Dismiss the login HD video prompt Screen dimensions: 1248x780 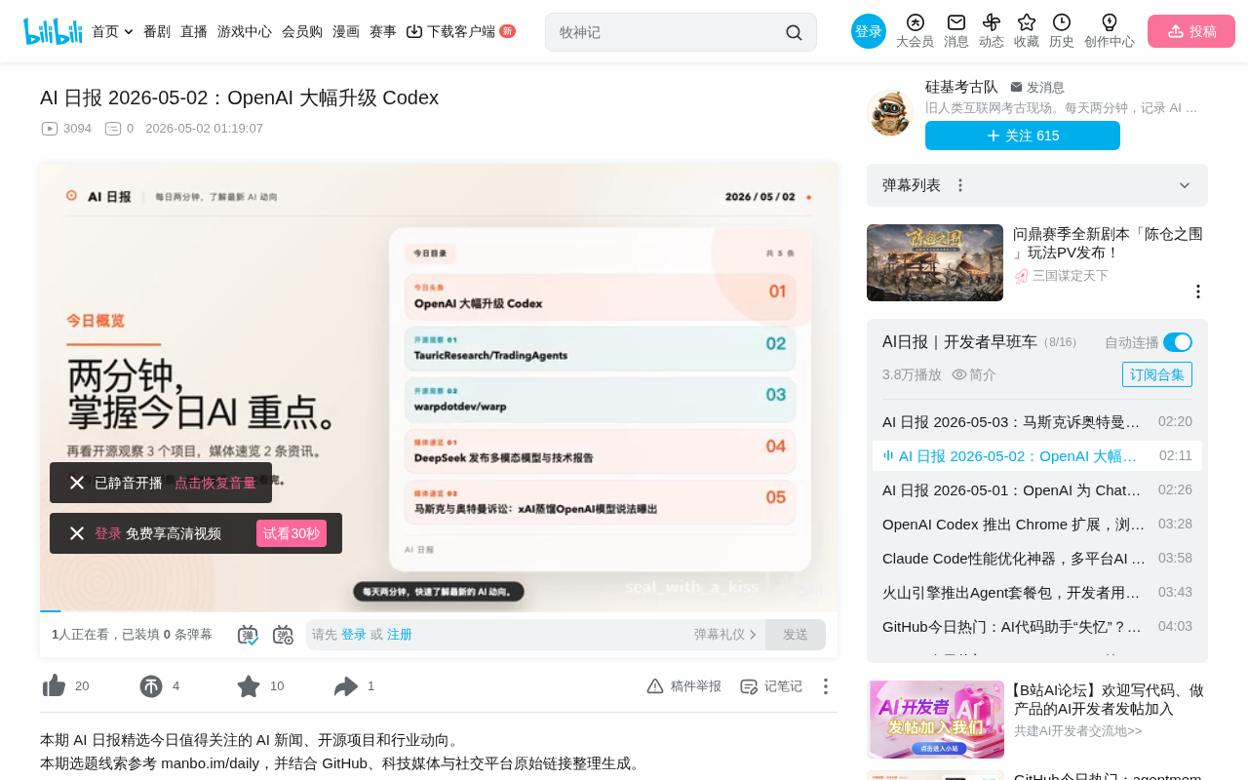77,533
